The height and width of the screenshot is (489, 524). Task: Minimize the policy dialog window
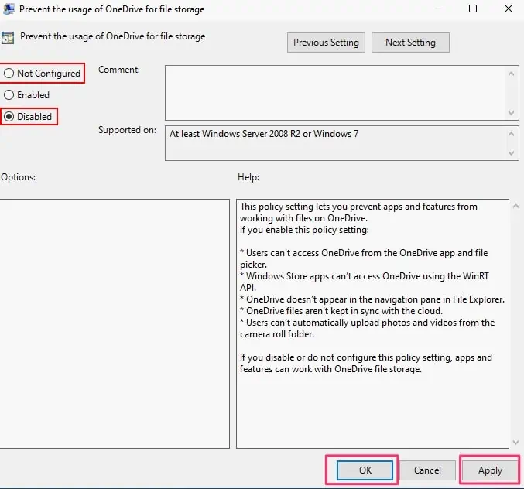pos(438,9)
